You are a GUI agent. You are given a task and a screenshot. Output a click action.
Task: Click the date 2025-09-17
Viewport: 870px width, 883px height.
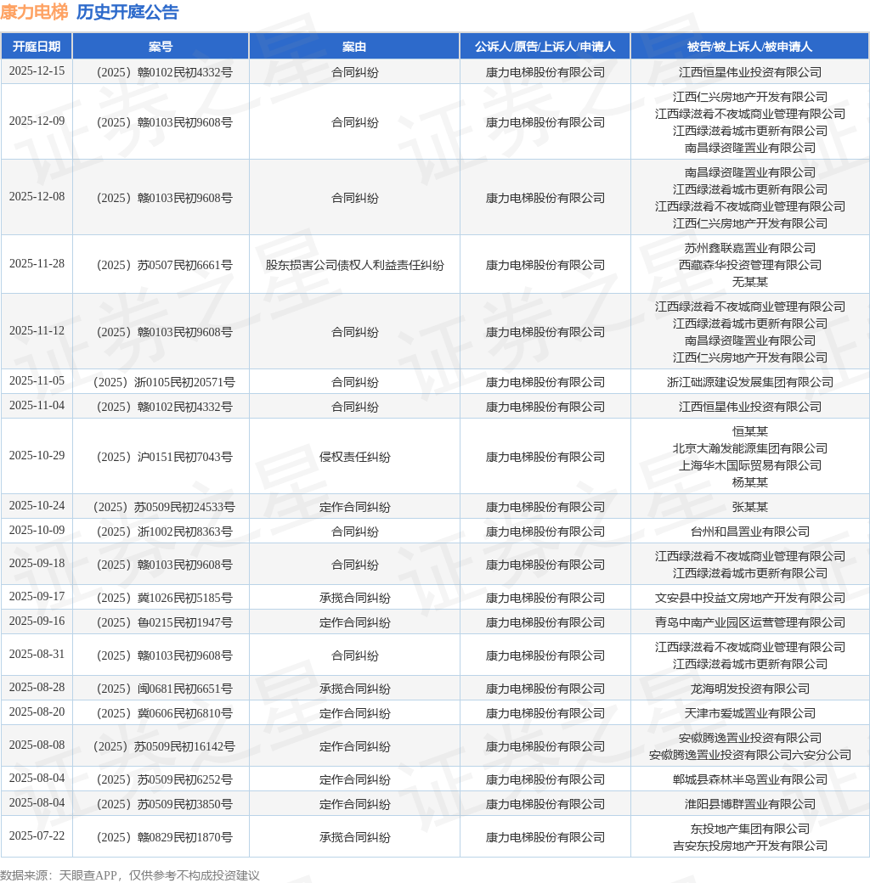[x=37, y=596]
